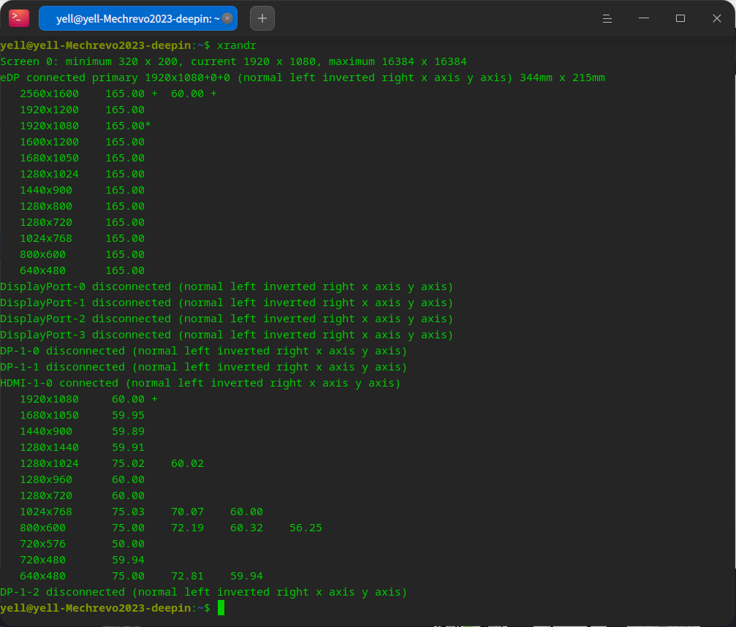Click the HDMI-1-0 connected line
This screenshot has height=627, width=736.
(200, 383)
